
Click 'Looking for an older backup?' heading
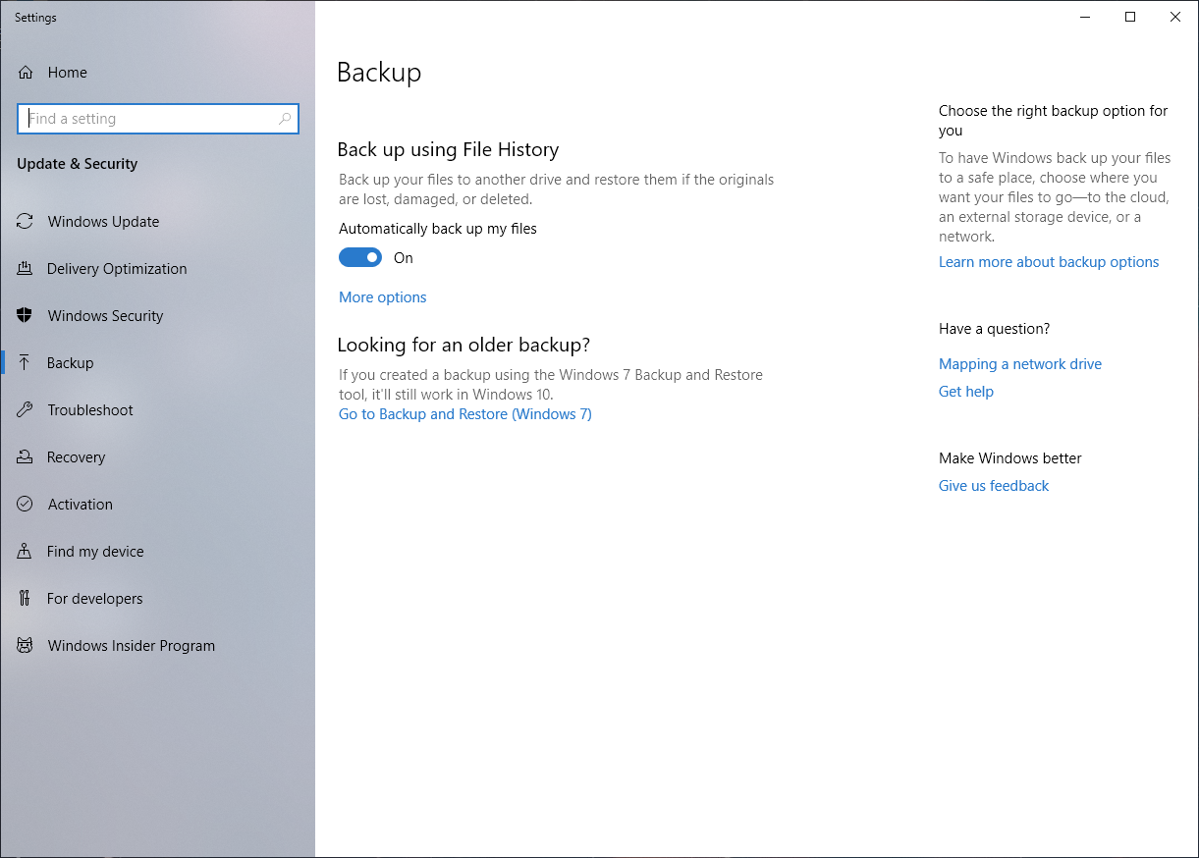pyautogui.click(x=463, y=345)
